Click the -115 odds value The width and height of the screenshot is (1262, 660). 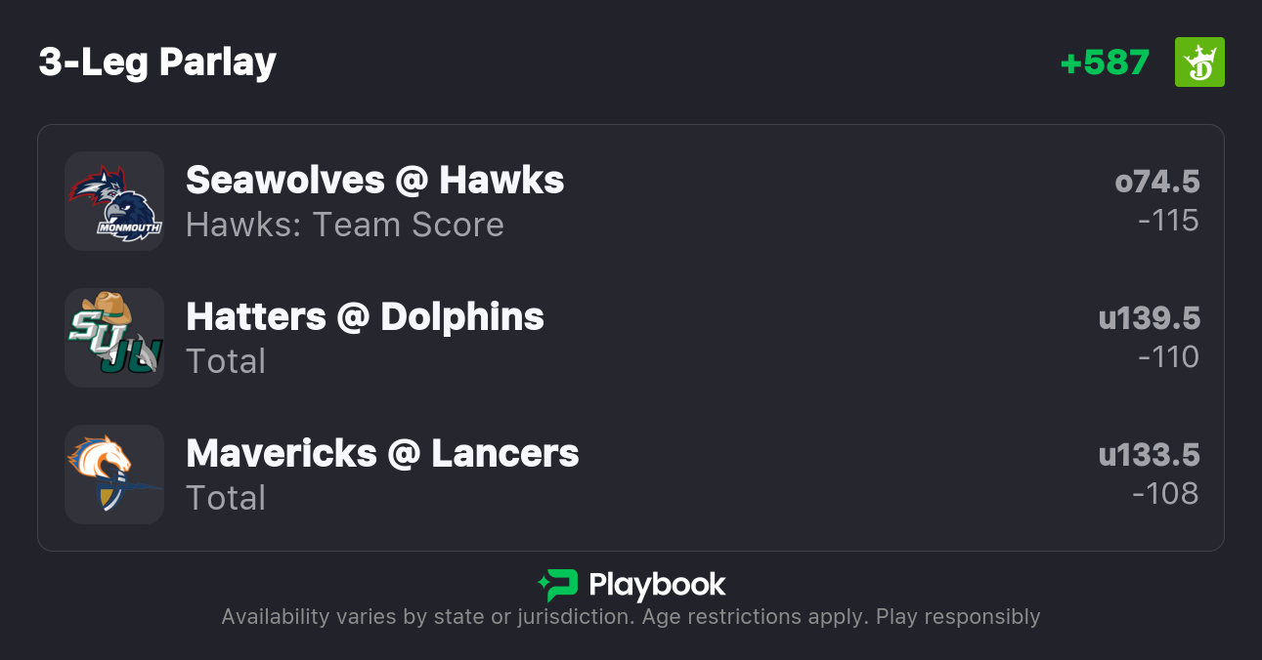coord(1168,221)
